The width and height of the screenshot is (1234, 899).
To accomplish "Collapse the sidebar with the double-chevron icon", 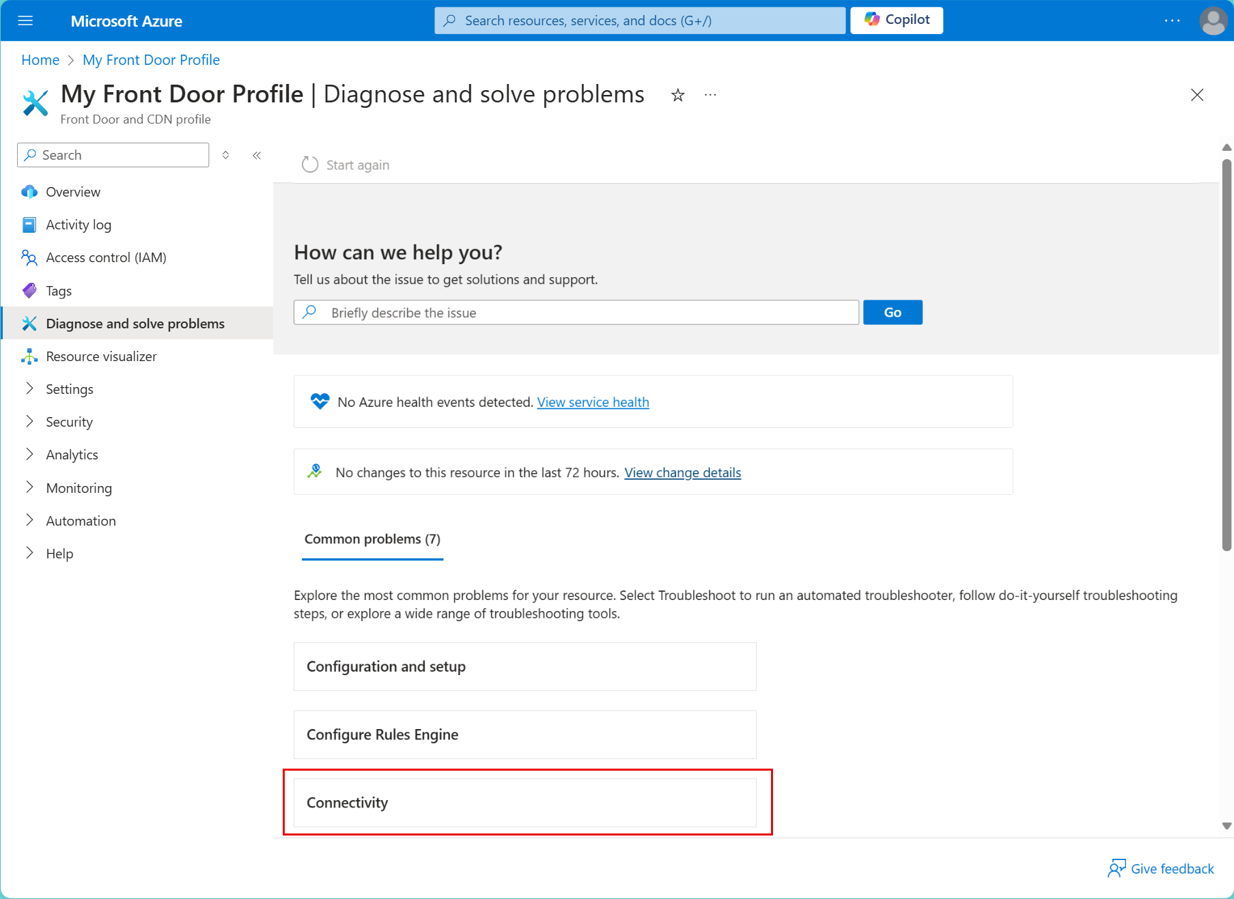I will point(257,156).
